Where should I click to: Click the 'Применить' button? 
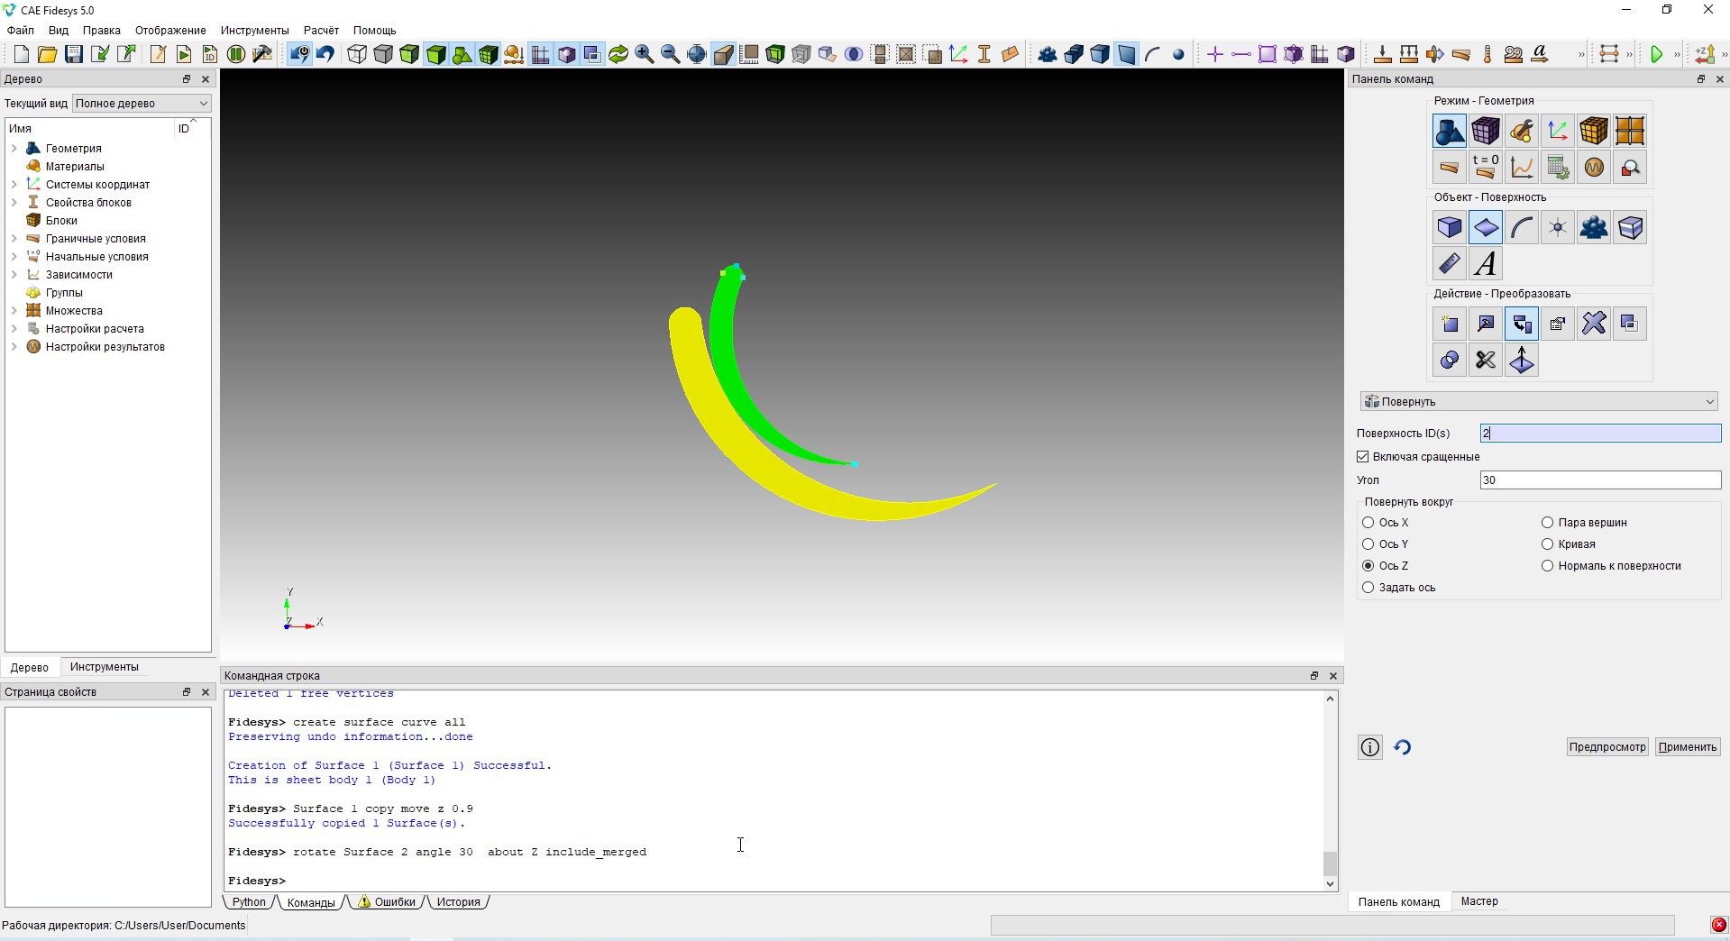point(1688,747)
